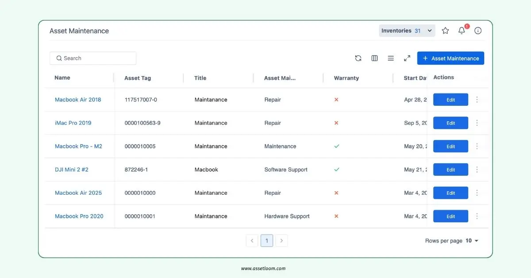The width and height of the screenshot is (531, 278).
Task: Click warranty cross for Macbook Air 2018
Action: pos(336,100)
